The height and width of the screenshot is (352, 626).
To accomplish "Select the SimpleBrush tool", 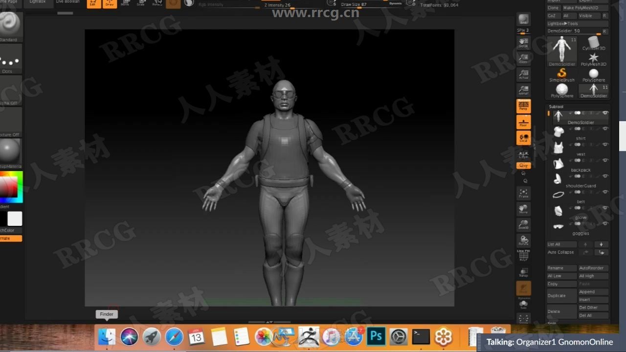I will 562,75.
